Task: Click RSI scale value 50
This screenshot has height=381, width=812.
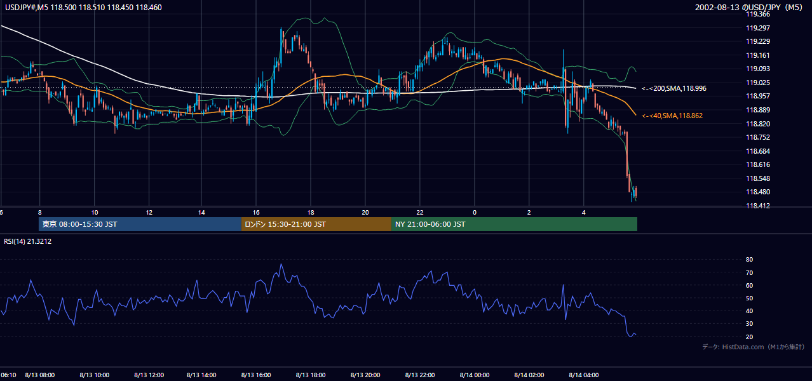Action: pyautogui.click(x=749, y=298)
